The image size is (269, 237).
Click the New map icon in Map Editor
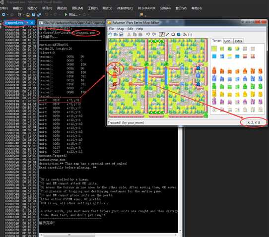110,34
